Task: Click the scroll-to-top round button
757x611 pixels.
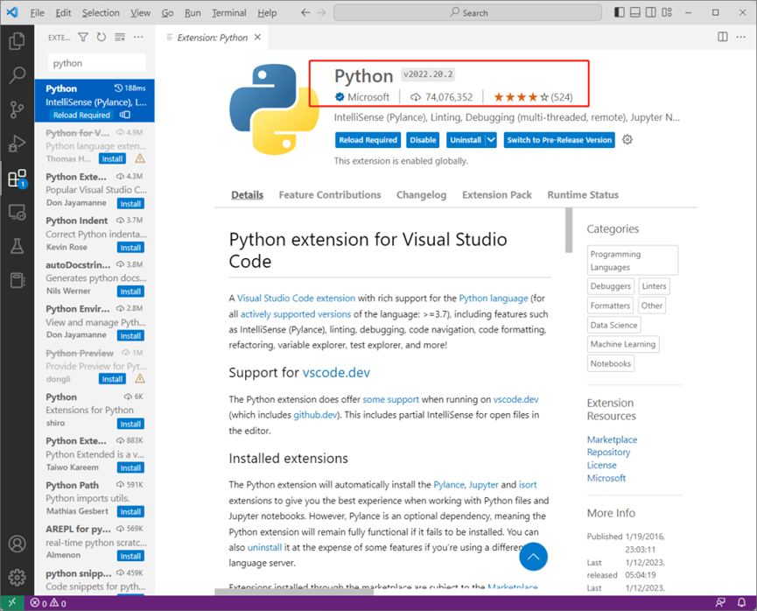Action: (x=533, y=557)
